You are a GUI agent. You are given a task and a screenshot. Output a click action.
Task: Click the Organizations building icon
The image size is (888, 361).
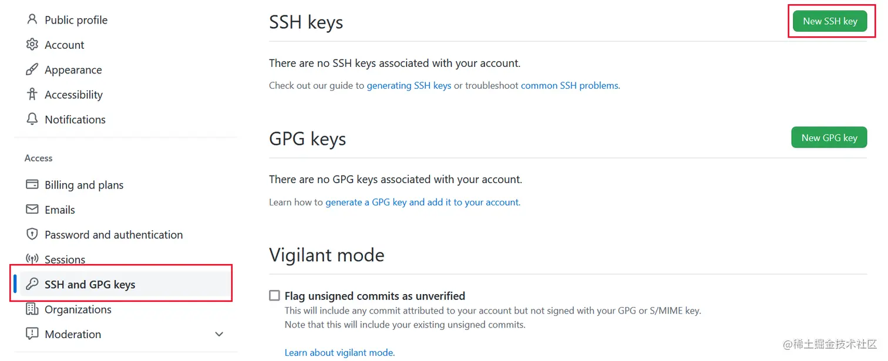click(x=32, y=309)
